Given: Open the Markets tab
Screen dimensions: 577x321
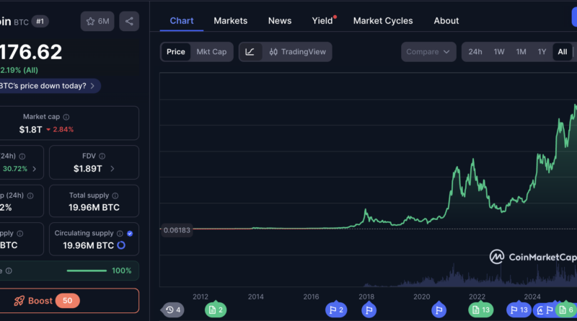Looking at the screenshot, I should (231, 21).
